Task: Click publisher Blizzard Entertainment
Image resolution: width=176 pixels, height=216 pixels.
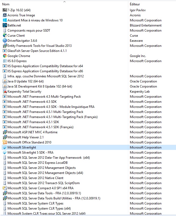Action: pos(146,25)
